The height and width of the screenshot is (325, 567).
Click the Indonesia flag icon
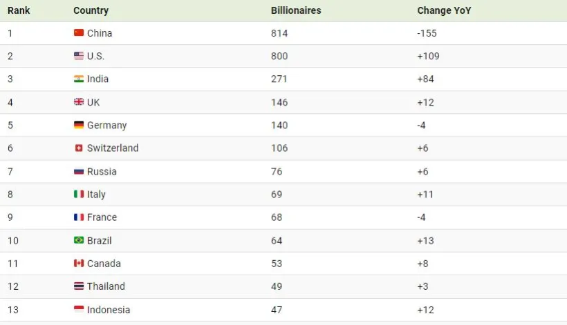coord(79,310)
